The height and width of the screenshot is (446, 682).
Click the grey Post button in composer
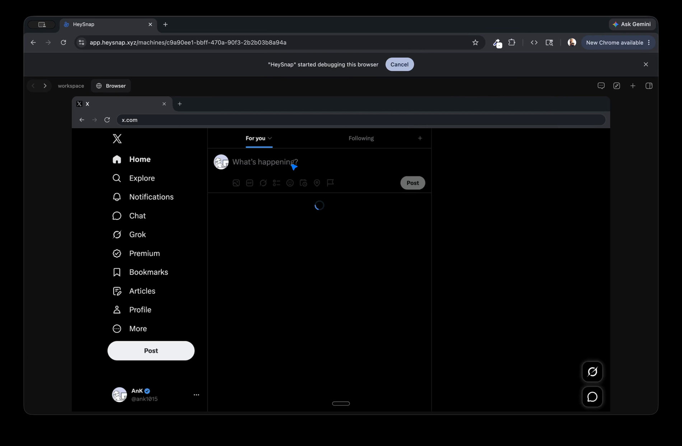click(x=413, y=183)
